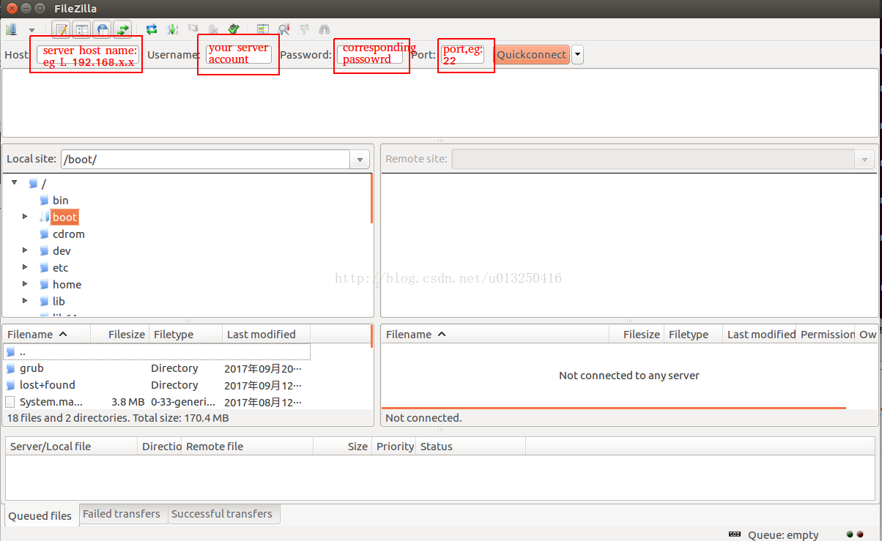Open the Site Manager dropdown arrow

point(31,30)
